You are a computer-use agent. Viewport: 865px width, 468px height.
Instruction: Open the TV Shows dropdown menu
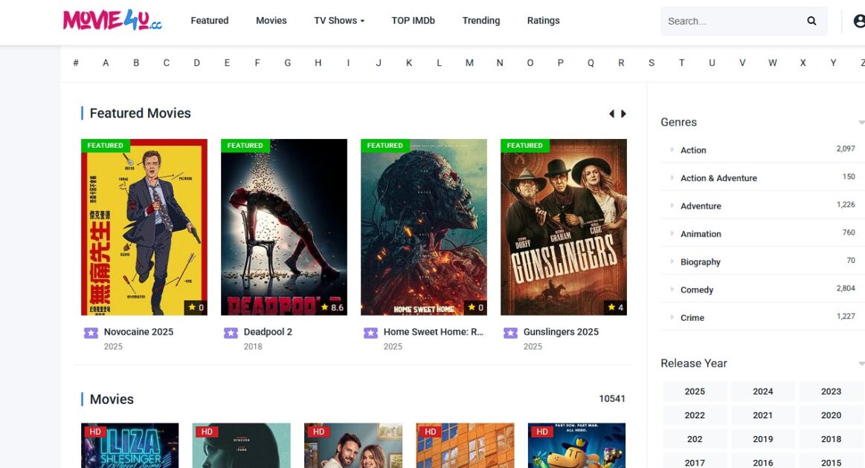[x=338, y=20]
